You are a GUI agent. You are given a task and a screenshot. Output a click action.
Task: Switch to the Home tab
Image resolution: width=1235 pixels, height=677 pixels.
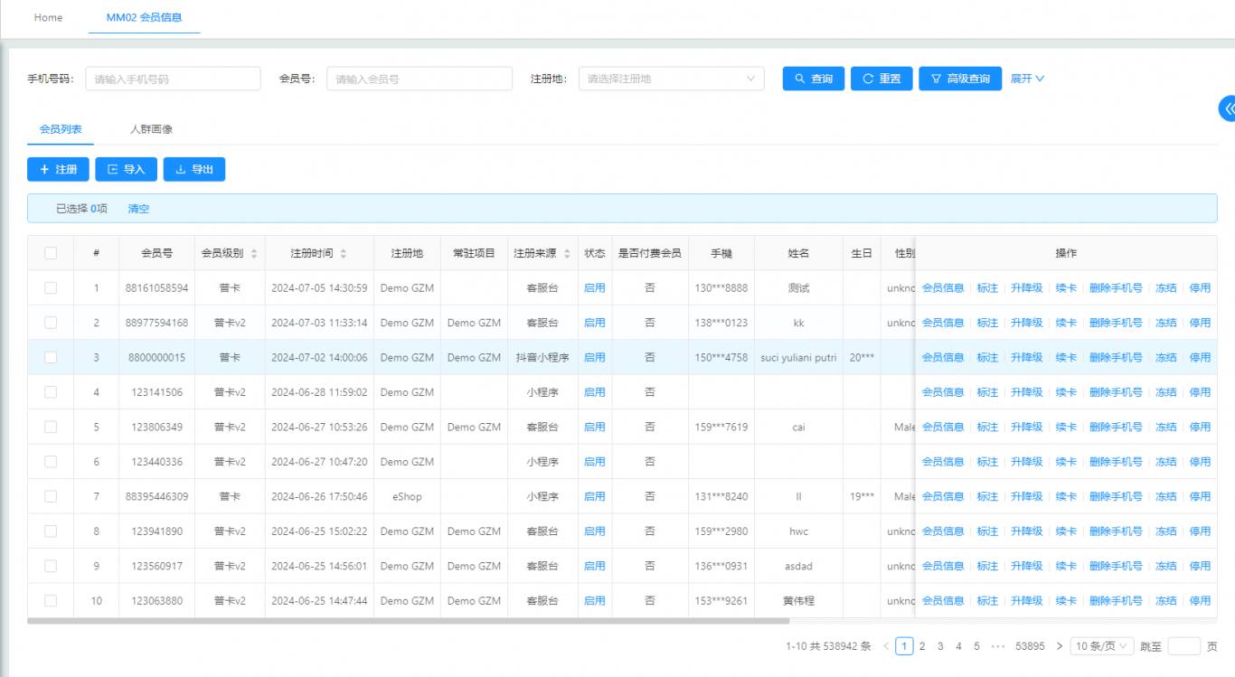click(48, 17)
